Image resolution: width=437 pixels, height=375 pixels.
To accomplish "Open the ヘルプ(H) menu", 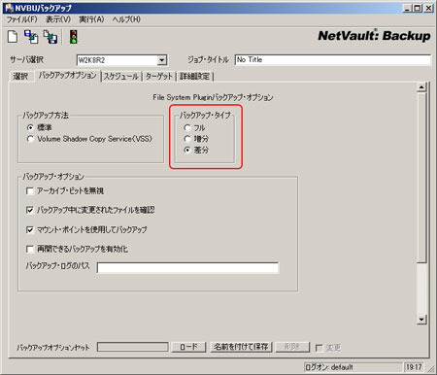I will pos(126,19).
